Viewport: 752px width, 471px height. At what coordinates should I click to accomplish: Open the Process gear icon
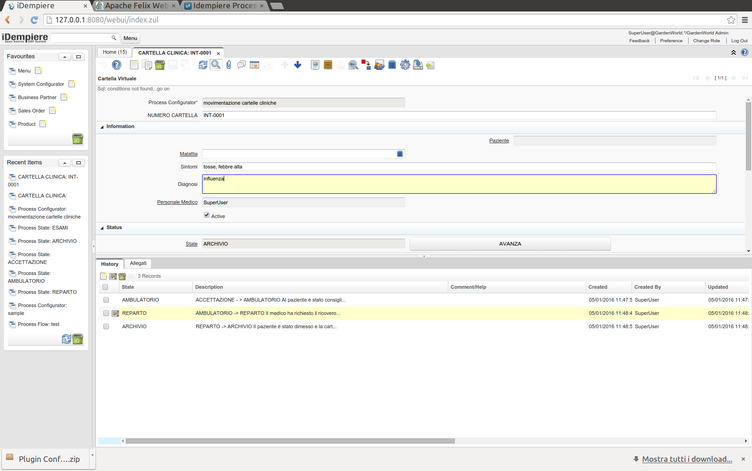[405, 65]
